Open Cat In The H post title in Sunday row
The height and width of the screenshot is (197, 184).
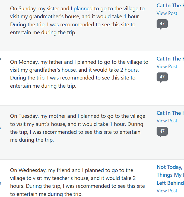coord(170,5)
